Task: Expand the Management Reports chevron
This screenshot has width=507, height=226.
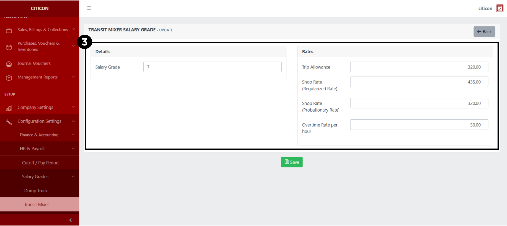Action: (73, 77)
